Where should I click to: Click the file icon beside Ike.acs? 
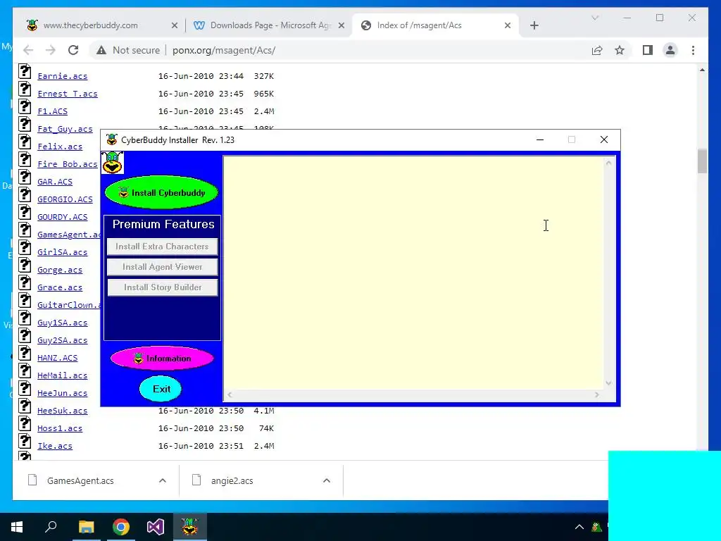[25, 442]
